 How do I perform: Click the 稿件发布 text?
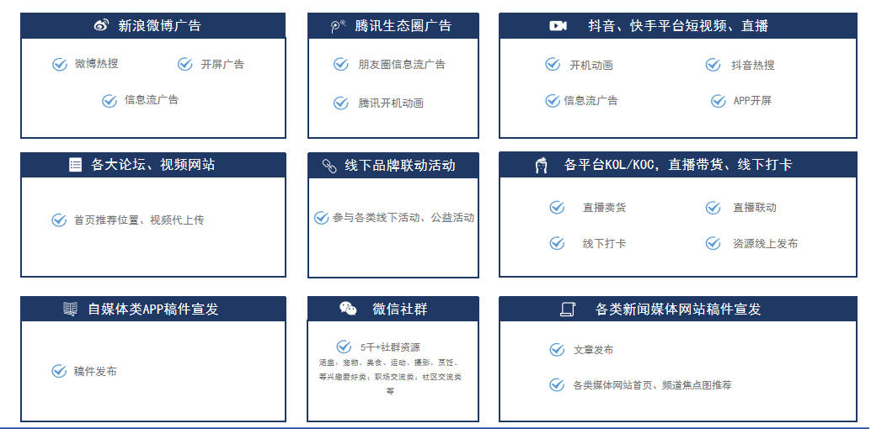[95, 372]
